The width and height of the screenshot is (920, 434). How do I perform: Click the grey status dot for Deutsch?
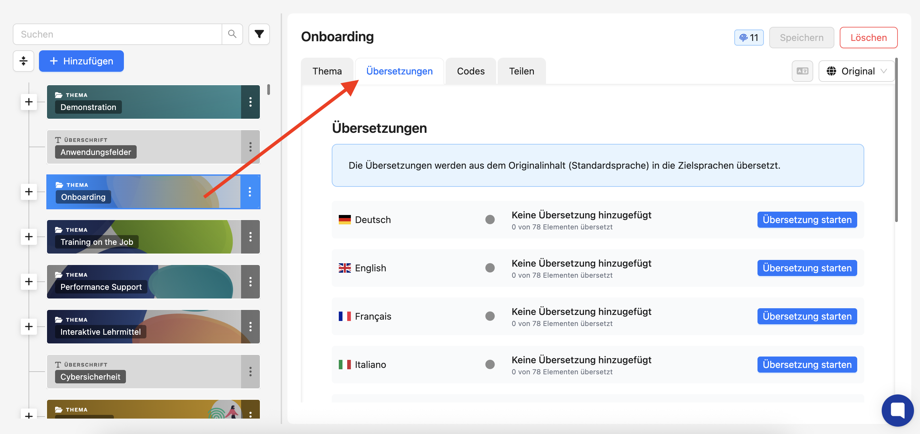click(x=490, y=220)
